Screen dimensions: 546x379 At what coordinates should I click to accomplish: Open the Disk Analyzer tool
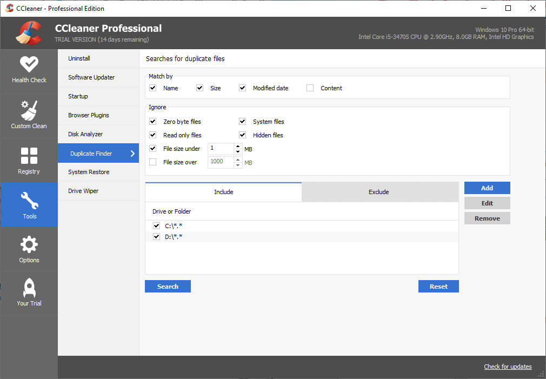pyautogui.click(x=85, y=134)
